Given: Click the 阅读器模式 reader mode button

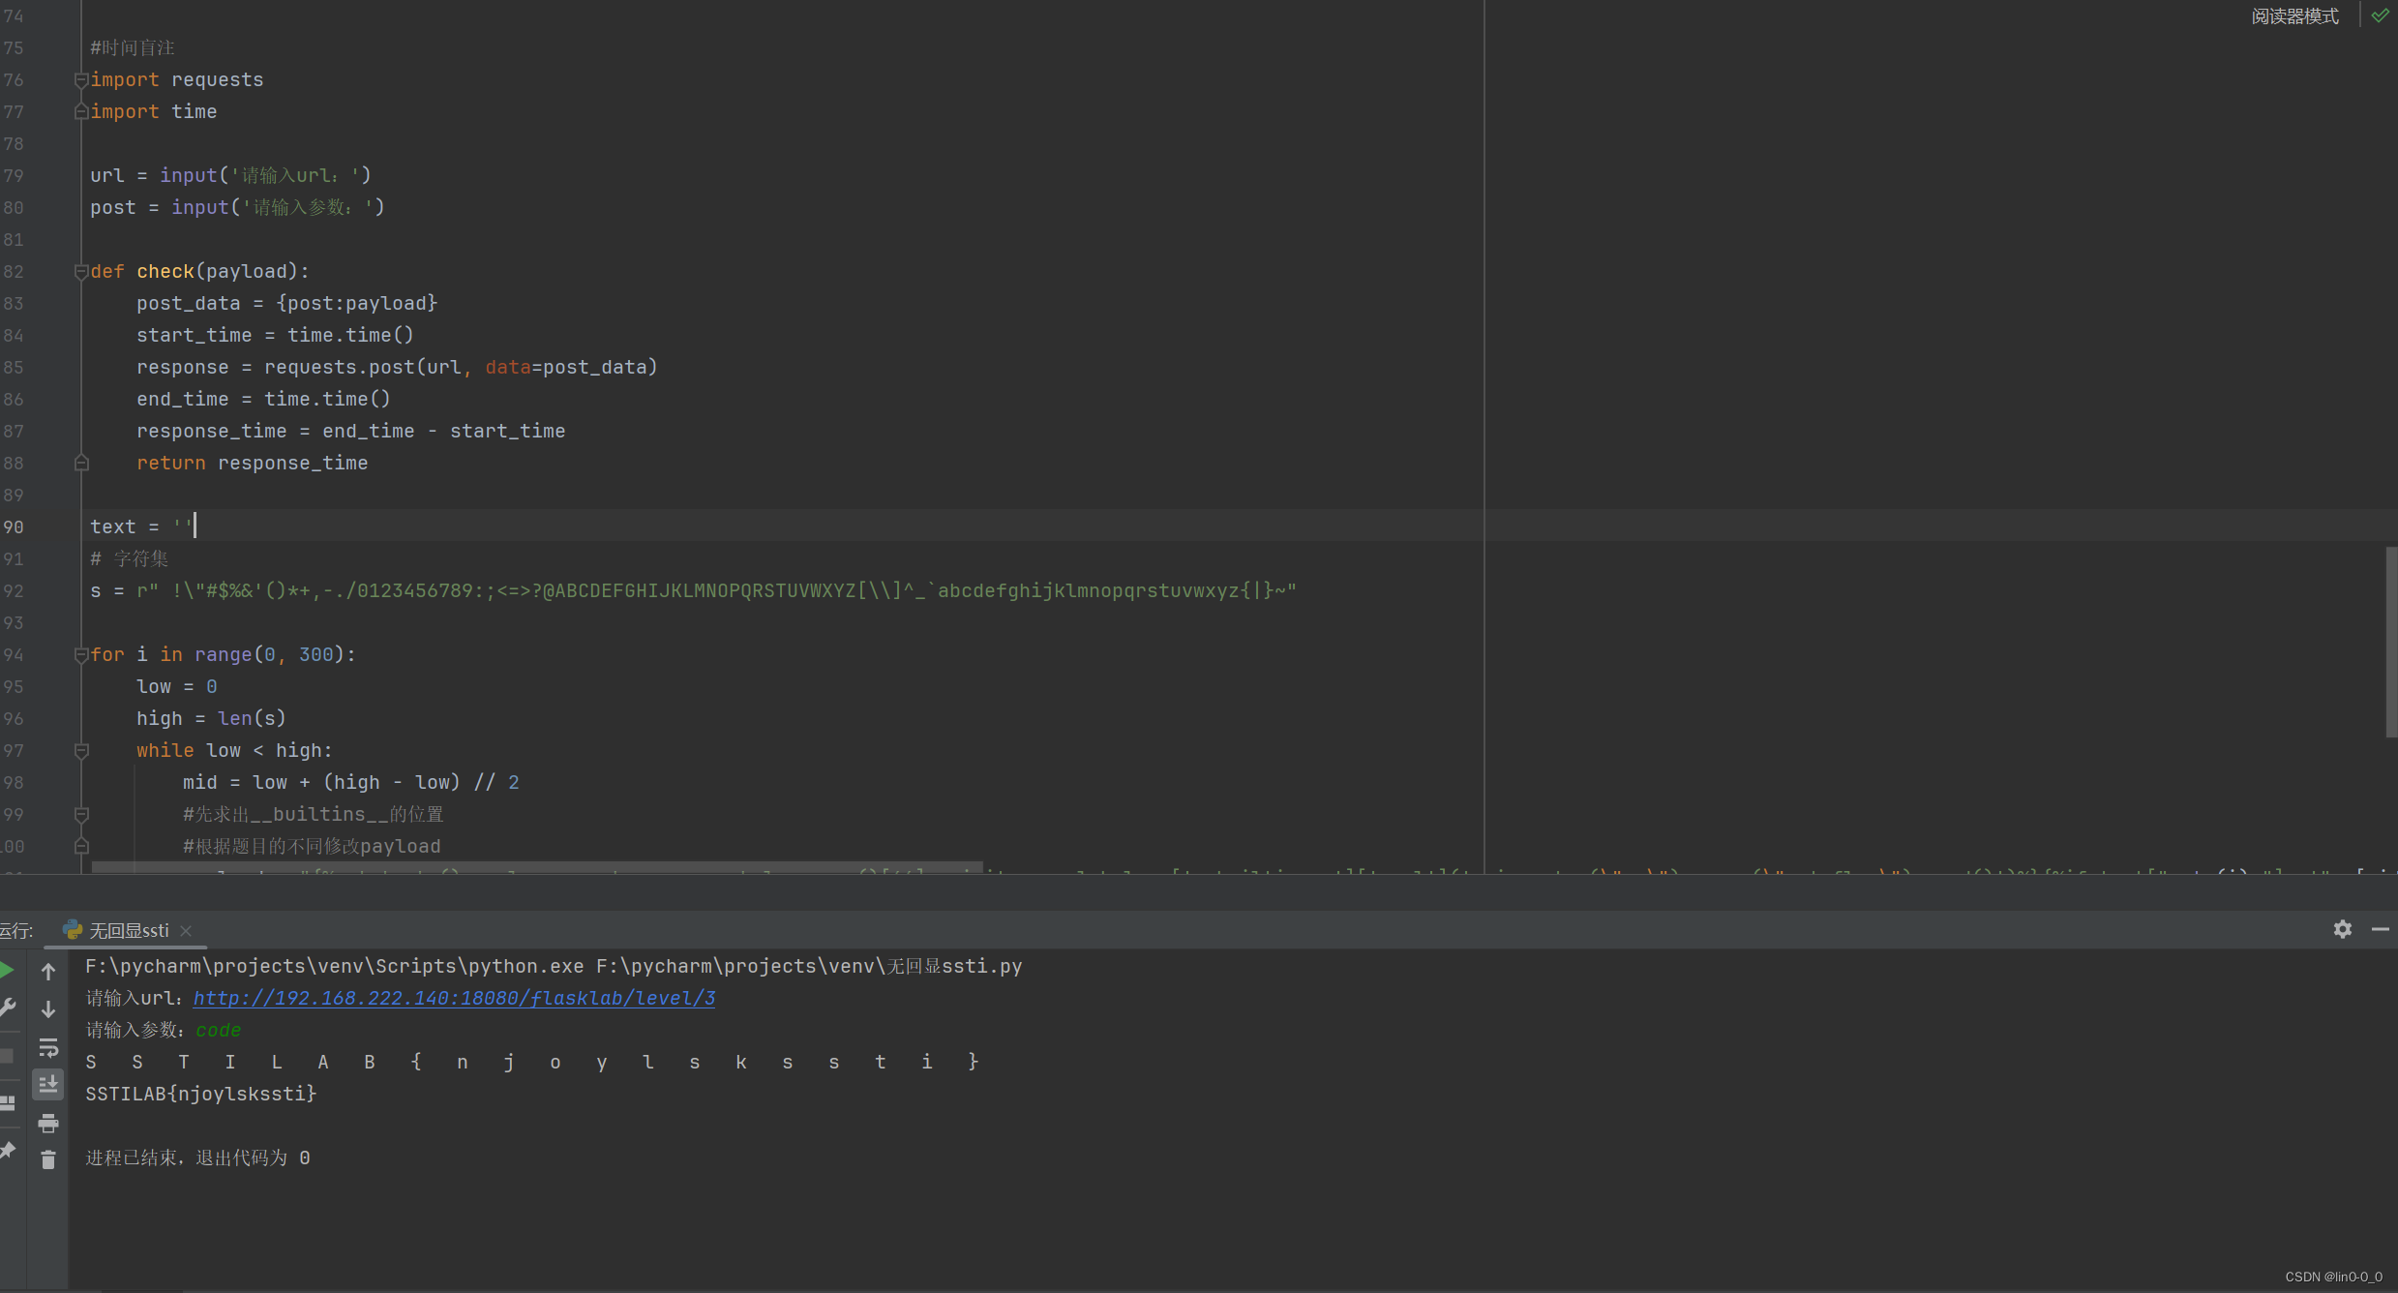Looking at the screenshot, I should [x=2293, y=15].
